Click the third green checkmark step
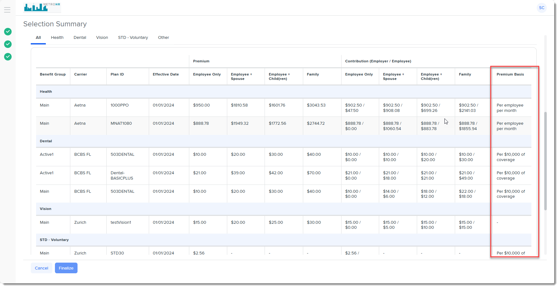Image resolution: width=559 pixels, height=288 pixels. [x=8, y=57]
